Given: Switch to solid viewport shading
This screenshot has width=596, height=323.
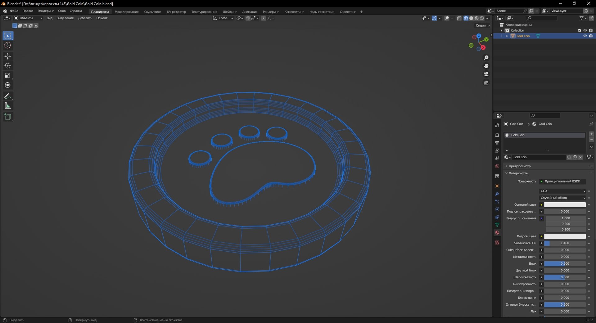Looking at the screenshot, I should [x=471, y=18].
